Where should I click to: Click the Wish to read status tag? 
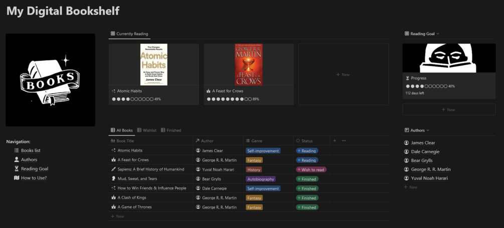pyautogui.click(x=311, y=169)
